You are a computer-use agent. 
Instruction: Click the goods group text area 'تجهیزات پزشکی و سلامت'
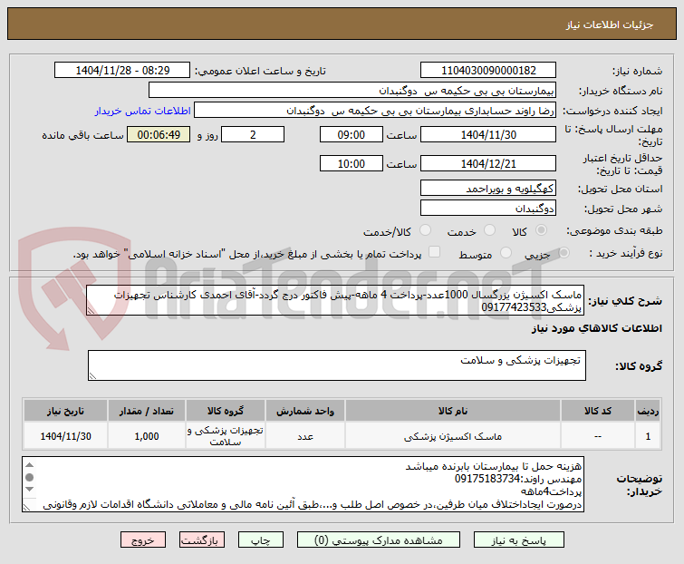click(337, 365)
